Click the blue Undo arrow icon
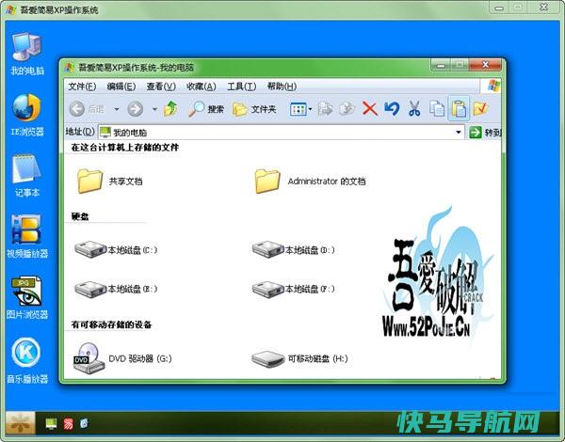 (392, 109)
